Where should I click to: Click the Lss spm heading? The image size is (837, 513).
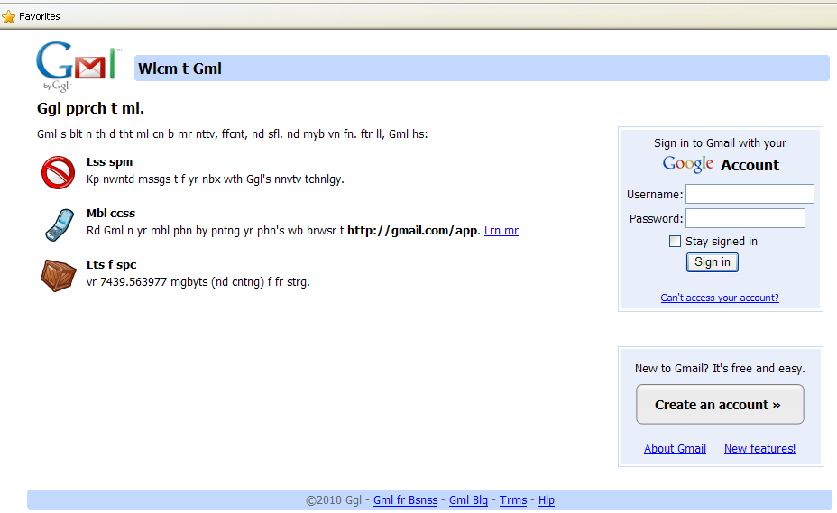[109, 161]
